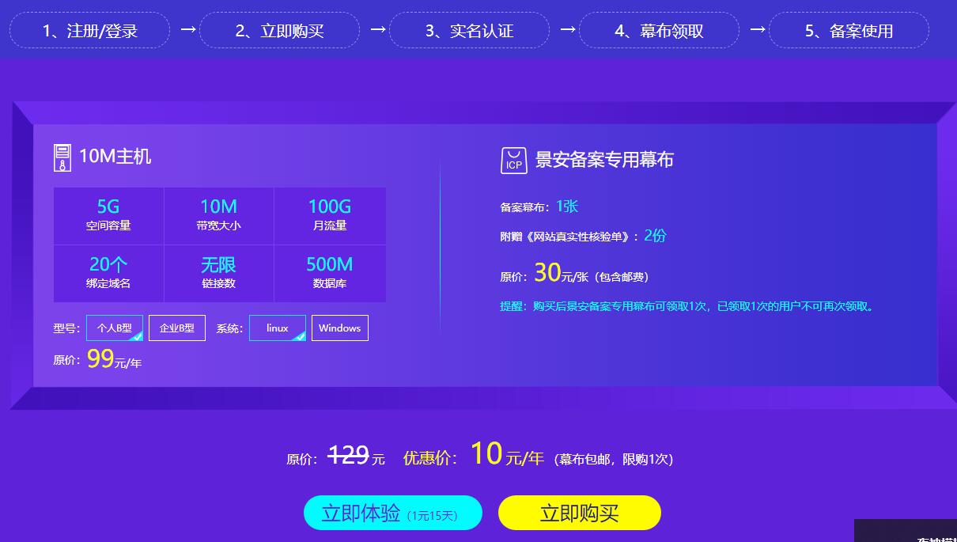Click the 景安备案专用幕布 heading
This screenshot has height=542, width=957.
(604, 160)
